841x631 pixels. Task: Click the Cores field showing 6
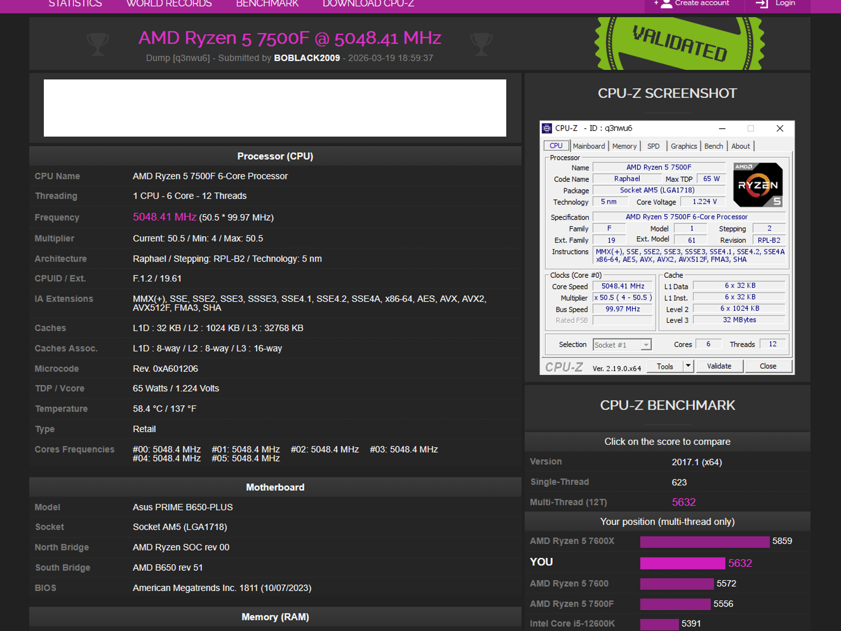coord(708,344)
